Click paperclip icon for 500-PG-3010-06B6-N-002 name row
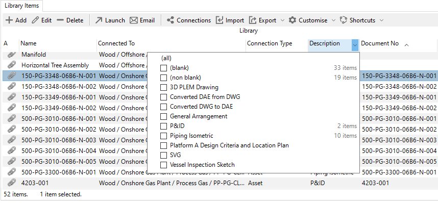The height and width of the screenshot is (203, 438). point(11,129)
